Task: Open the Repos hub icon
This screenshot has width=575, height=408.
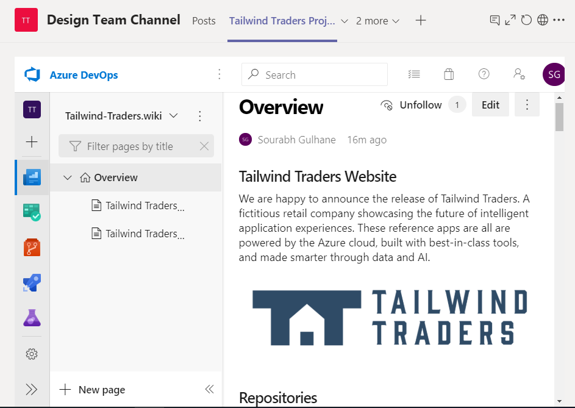Action: (32, 247)
